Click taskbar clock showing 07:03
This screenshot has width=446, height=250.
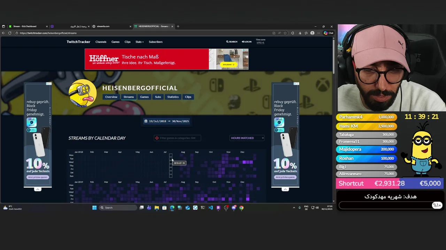327,208
